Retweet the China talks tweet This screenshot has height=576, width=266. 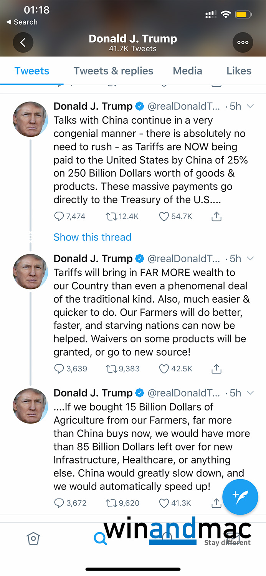[111, 217]
